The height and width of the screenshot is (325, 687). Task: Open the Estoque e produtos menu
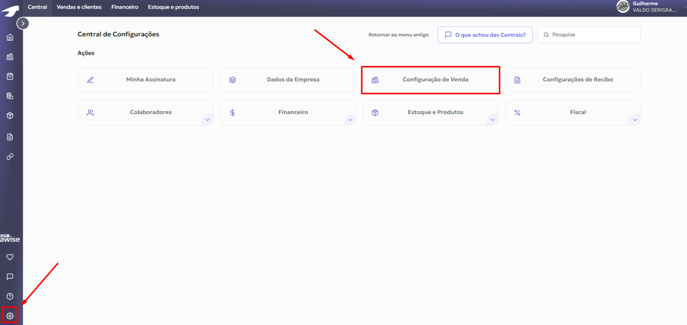tap(173, 7)
